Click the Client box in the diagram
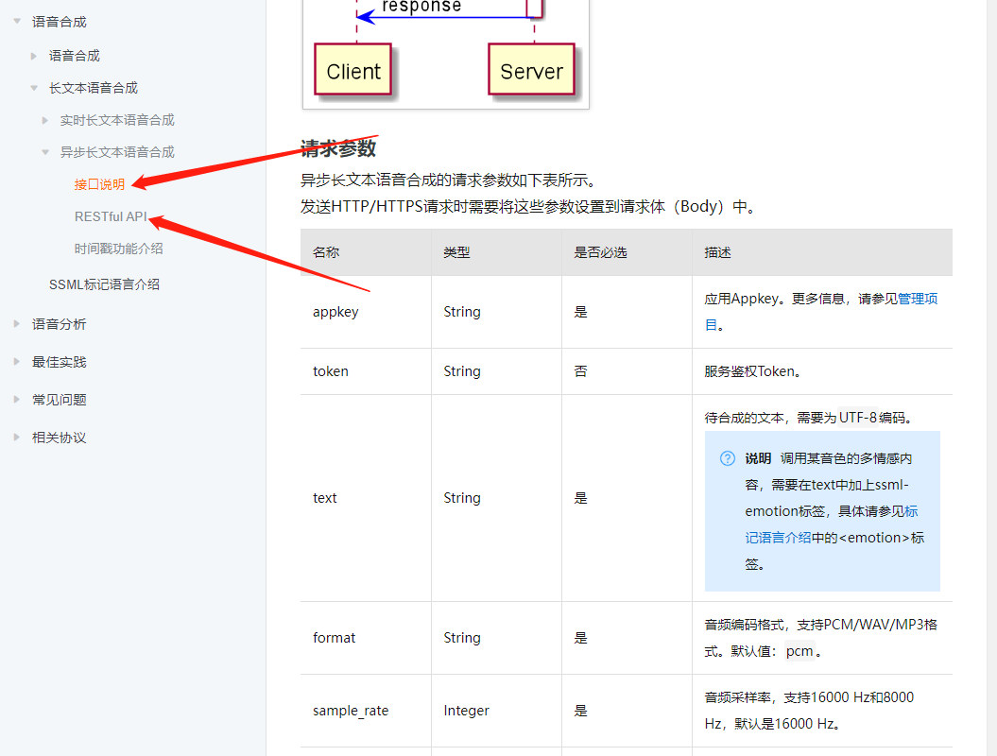 352,70
